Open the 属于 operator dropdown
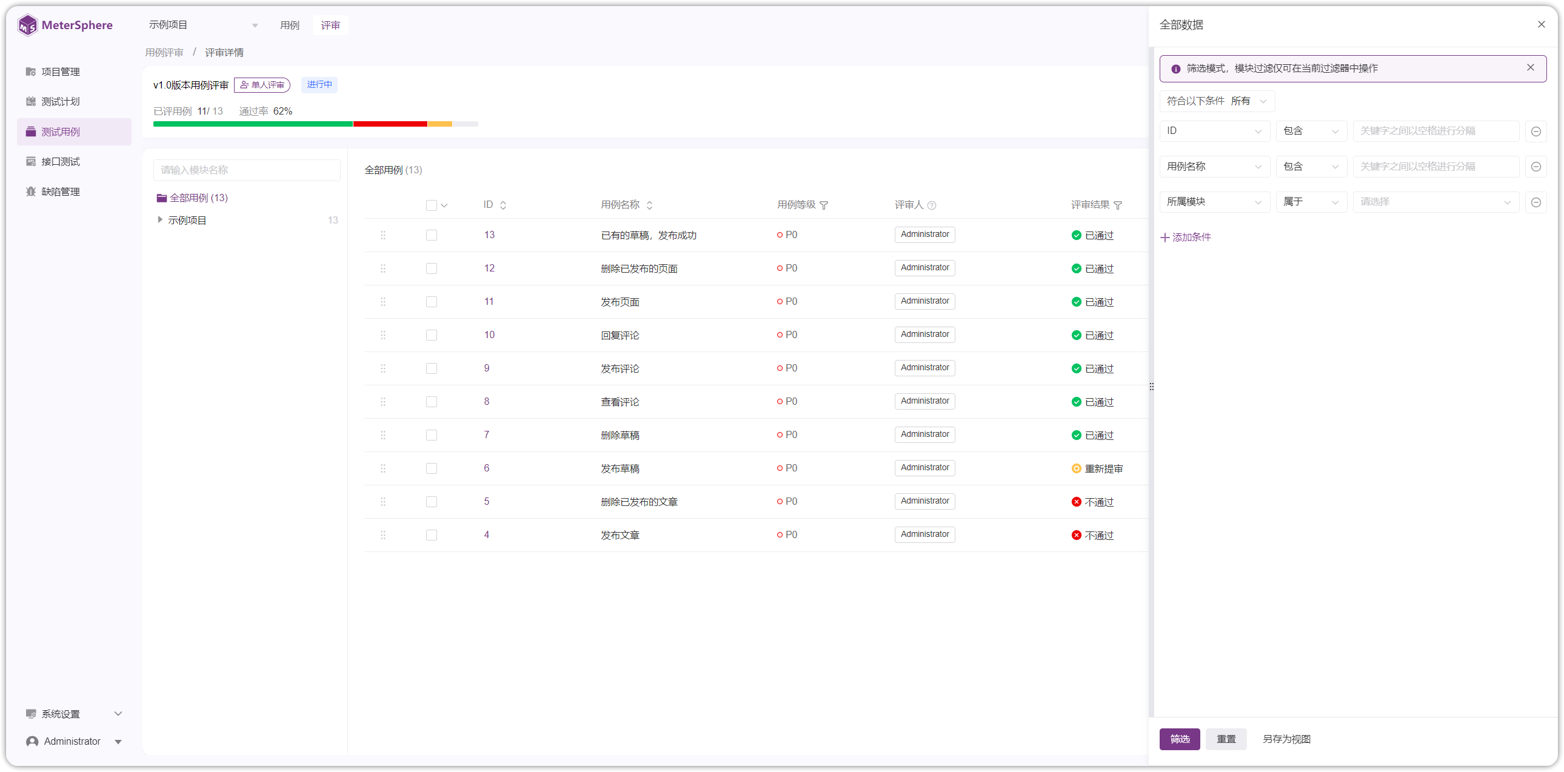The height and width of the screenshot is (772, 1564). [x=1311, y=202]
